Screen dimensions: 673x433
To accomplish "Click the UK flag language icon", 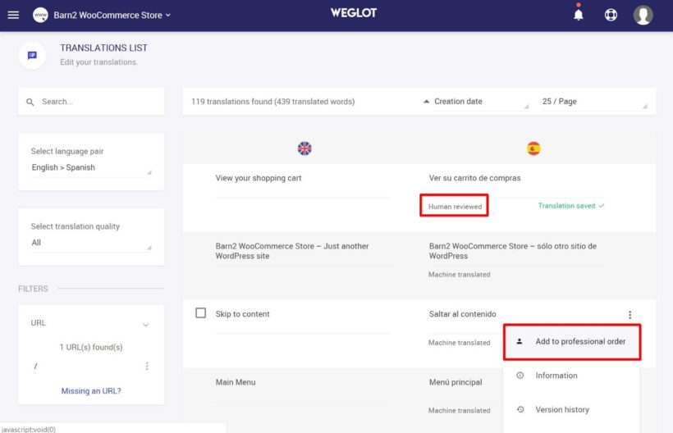I will (304, 148).
